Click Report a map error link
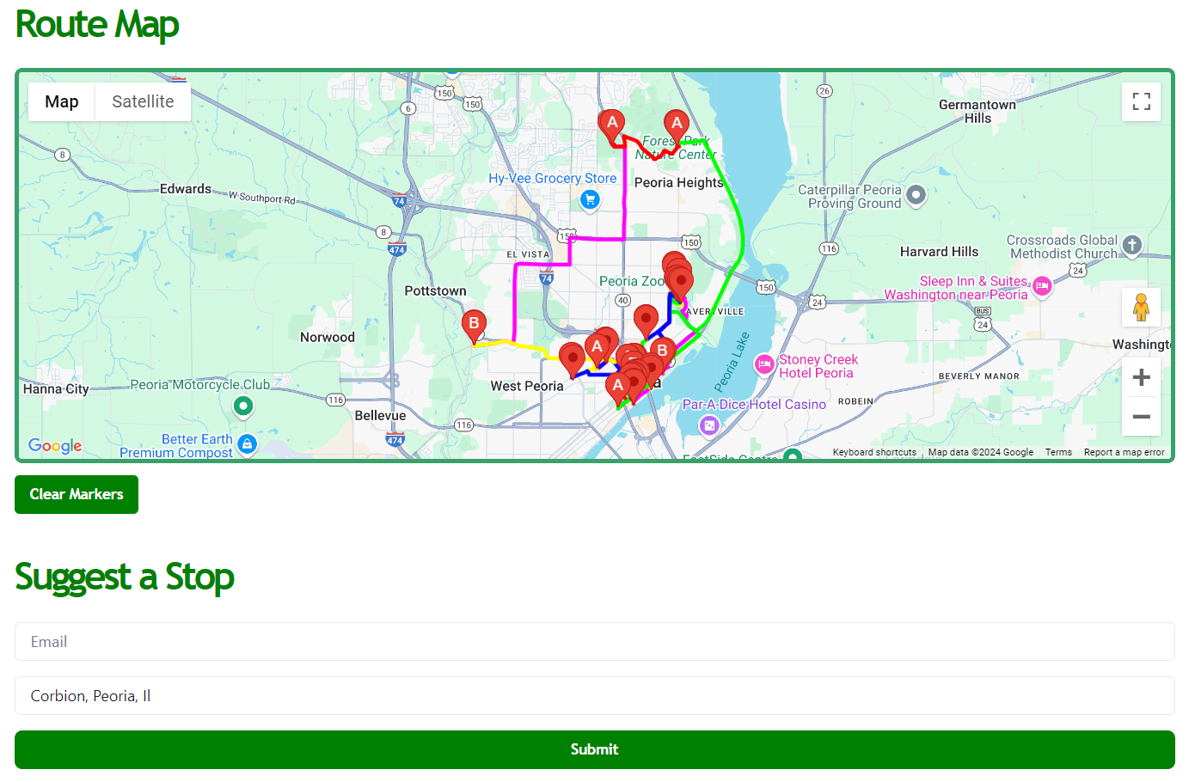Image resolution: width=1195 pixels, height=782 pixels. coord(1124,452)
